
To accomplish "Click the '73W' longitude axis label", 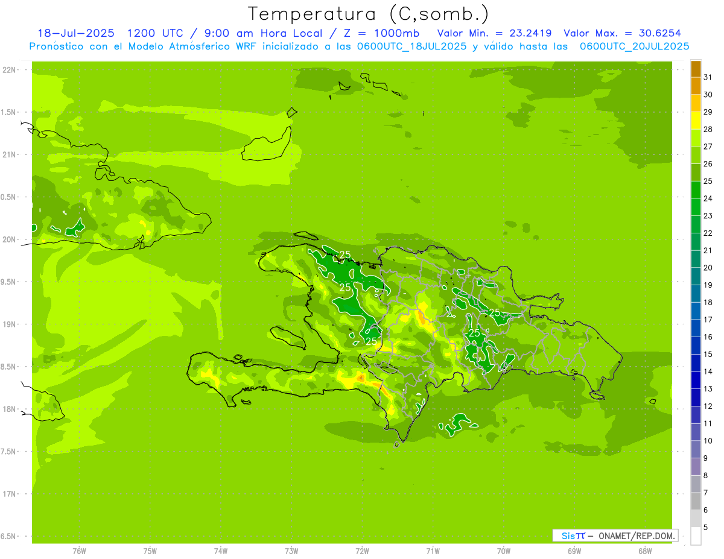I will (291, 551).
